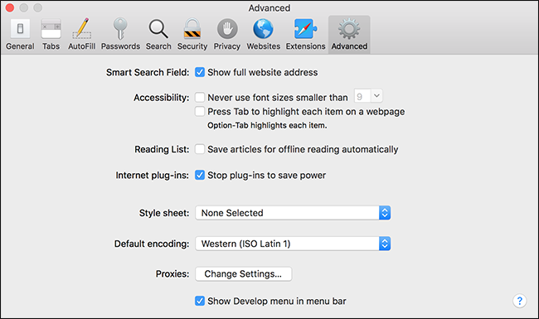Open the General preferences pane

[20, 35]
